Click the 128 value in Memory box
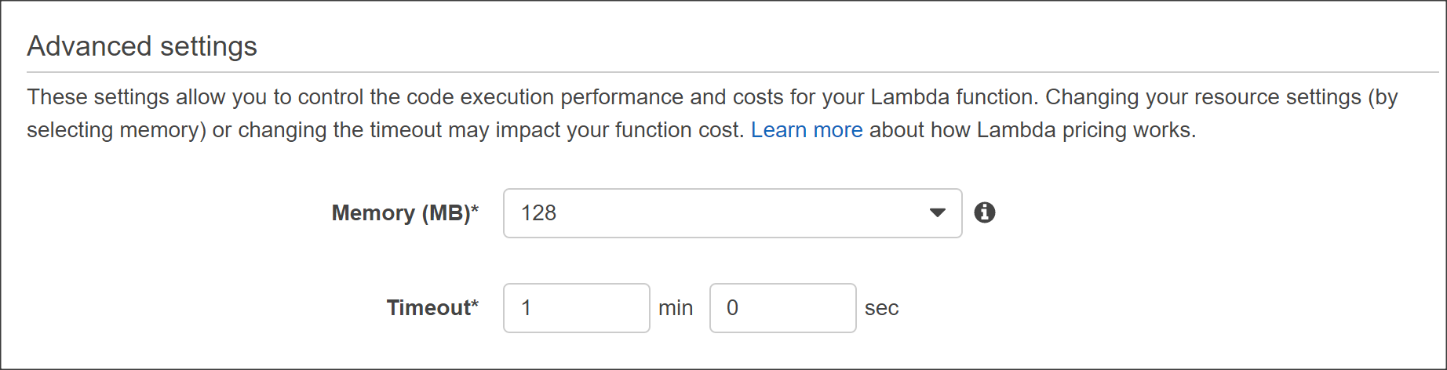Screen dimensions: 1447x370 tap(538, 213)
